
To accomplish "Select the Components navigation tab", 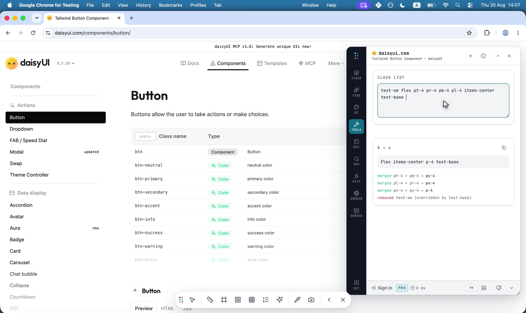I will (228, 63).
